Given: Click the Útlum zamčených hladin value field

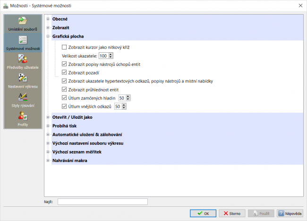Looking at the screenshot, I should pyautogui.click(x=122, y=98).
